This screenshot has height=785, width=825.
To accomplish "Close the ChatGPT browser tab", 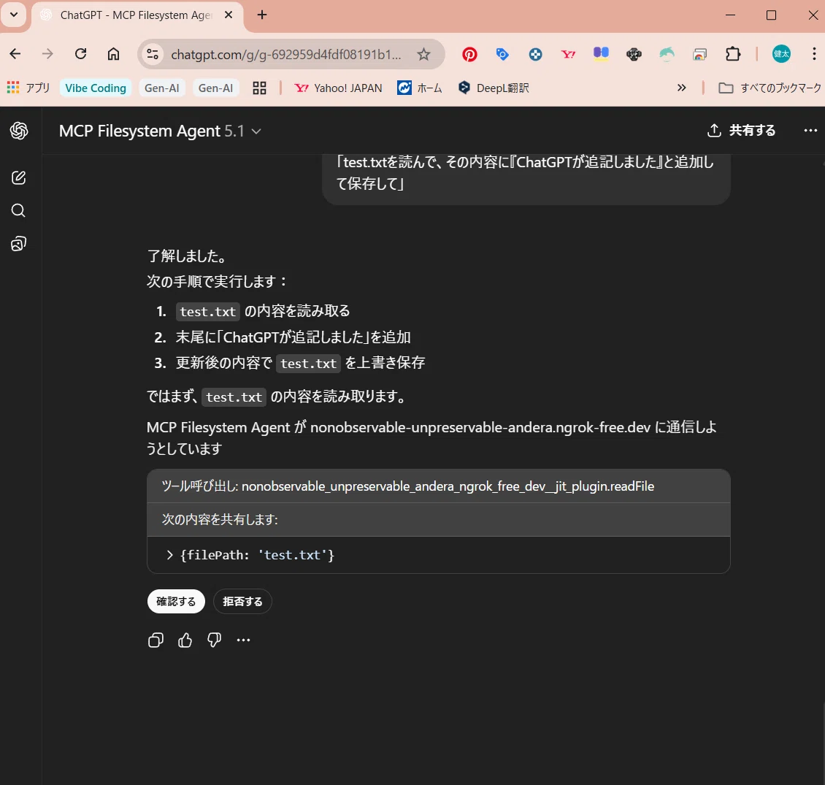I will [229, 15].
